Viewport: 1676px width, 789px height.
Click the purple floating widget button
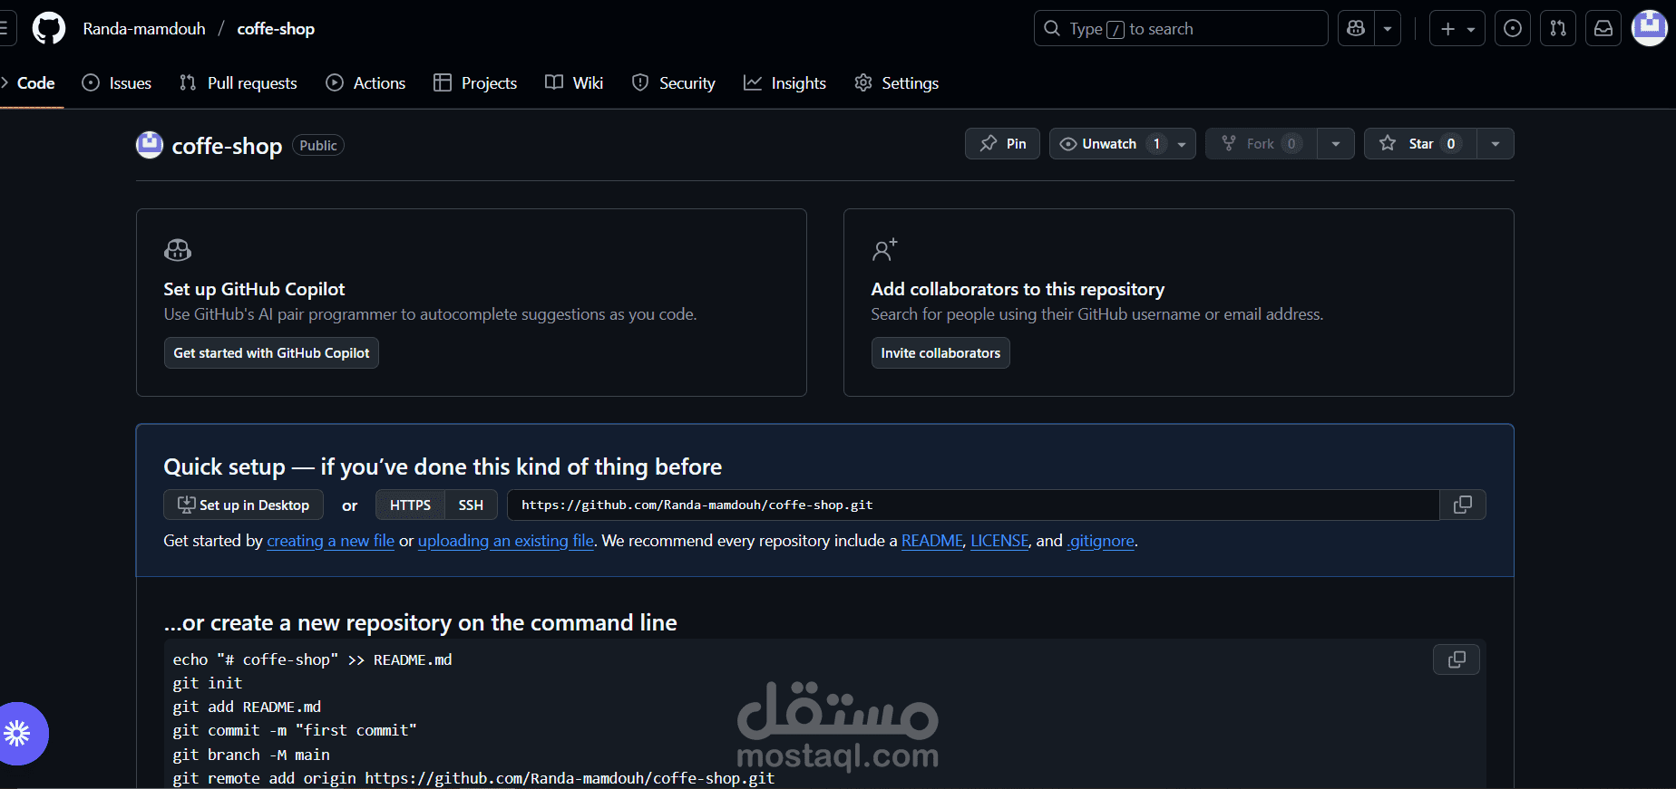18,734
